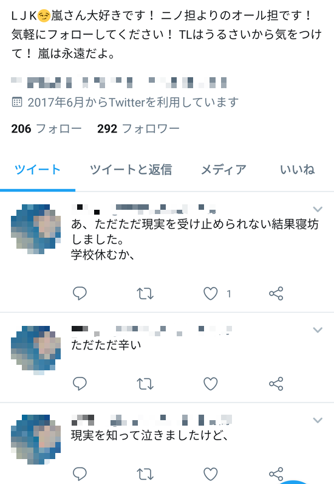This screenshot has width=334, height=484.
Task: Open chevron menu on 現実を知って泣きました tweet
Action: click(318, 420)
